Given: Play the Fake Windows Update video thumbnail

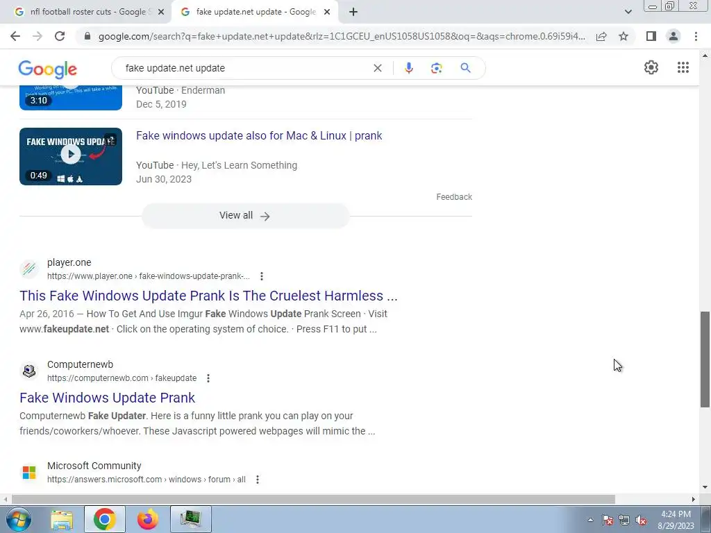Looking at the screenshot, I should tap(71, 156).
